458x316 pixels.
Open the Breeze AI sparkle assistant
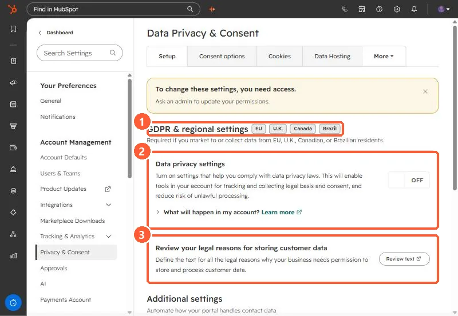pos(212,9)
